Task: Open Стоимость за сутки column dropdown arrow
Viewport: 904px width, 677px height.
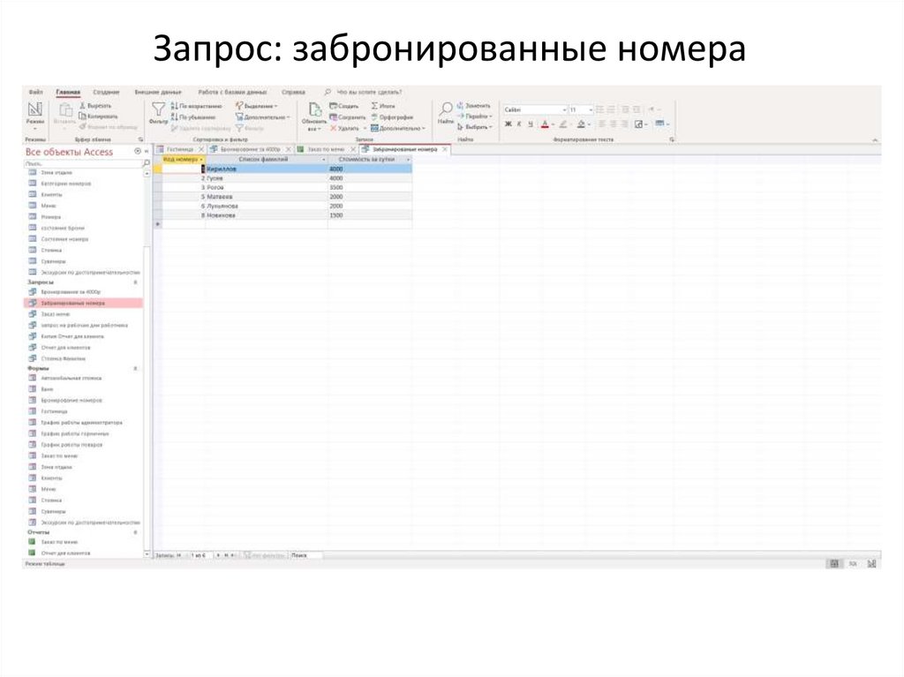Action: point(408,159)
